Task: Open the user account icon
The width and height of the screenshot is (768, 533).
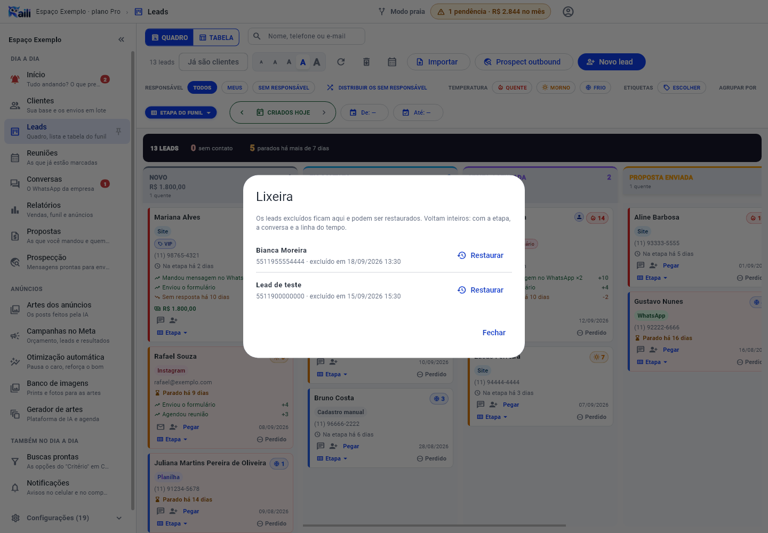Action: click(568, 12)
